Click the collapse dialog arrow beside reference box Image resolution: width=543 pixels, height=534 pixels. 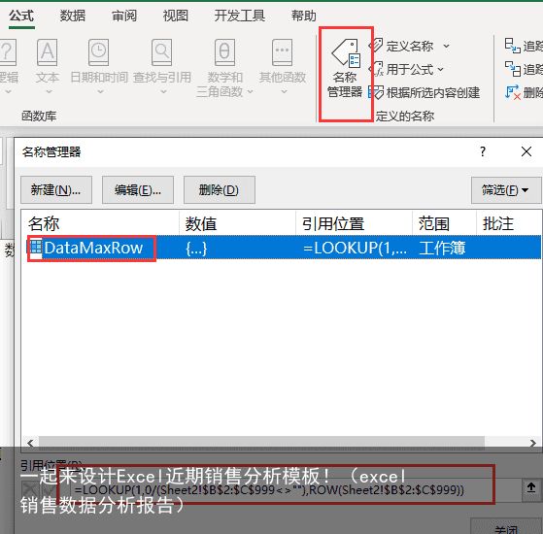coord(531,488)
